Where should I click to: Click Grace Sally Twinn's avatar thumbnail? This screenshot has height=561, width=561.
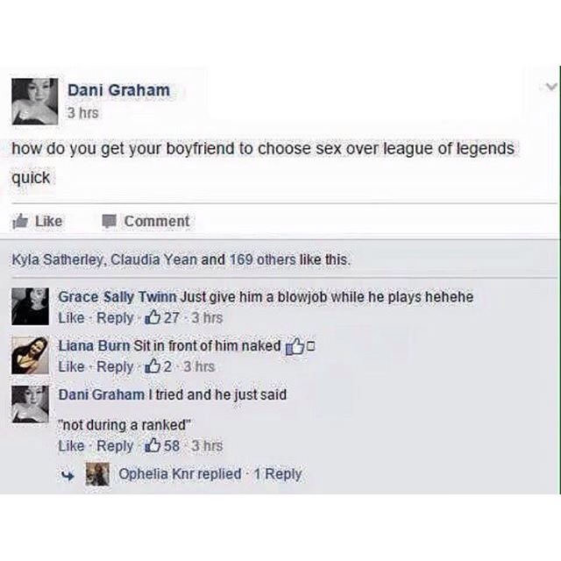pos(30,306)
